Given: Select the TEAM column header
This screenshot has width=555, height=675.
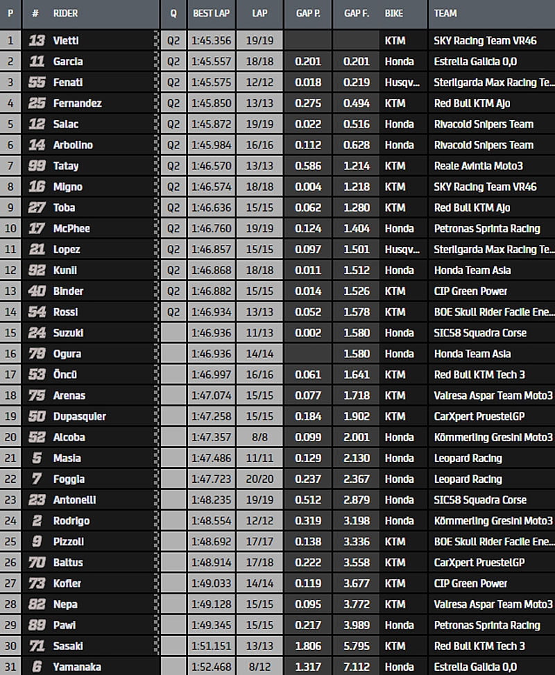Looking at the screenshot, I should point(445,13).
